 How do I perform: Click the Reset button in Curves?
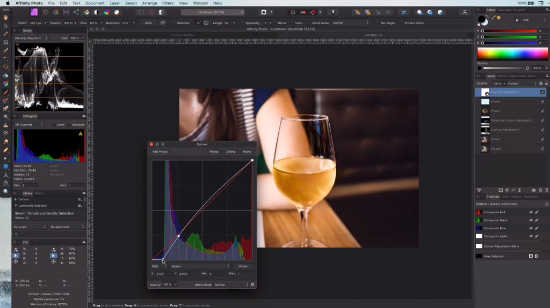point(247,152)
